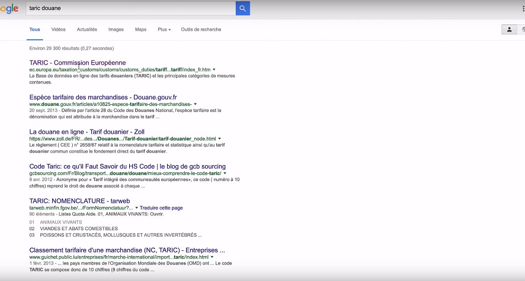The width and height of the screenshot is (525, 281).
Task: Switch to the Images tab
Action: (116, 30)
